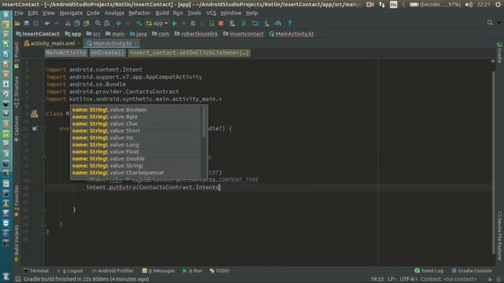Click the Open folder toolbar icon
The width and height of the screenshot is (504, 283).
click(17, 24)
